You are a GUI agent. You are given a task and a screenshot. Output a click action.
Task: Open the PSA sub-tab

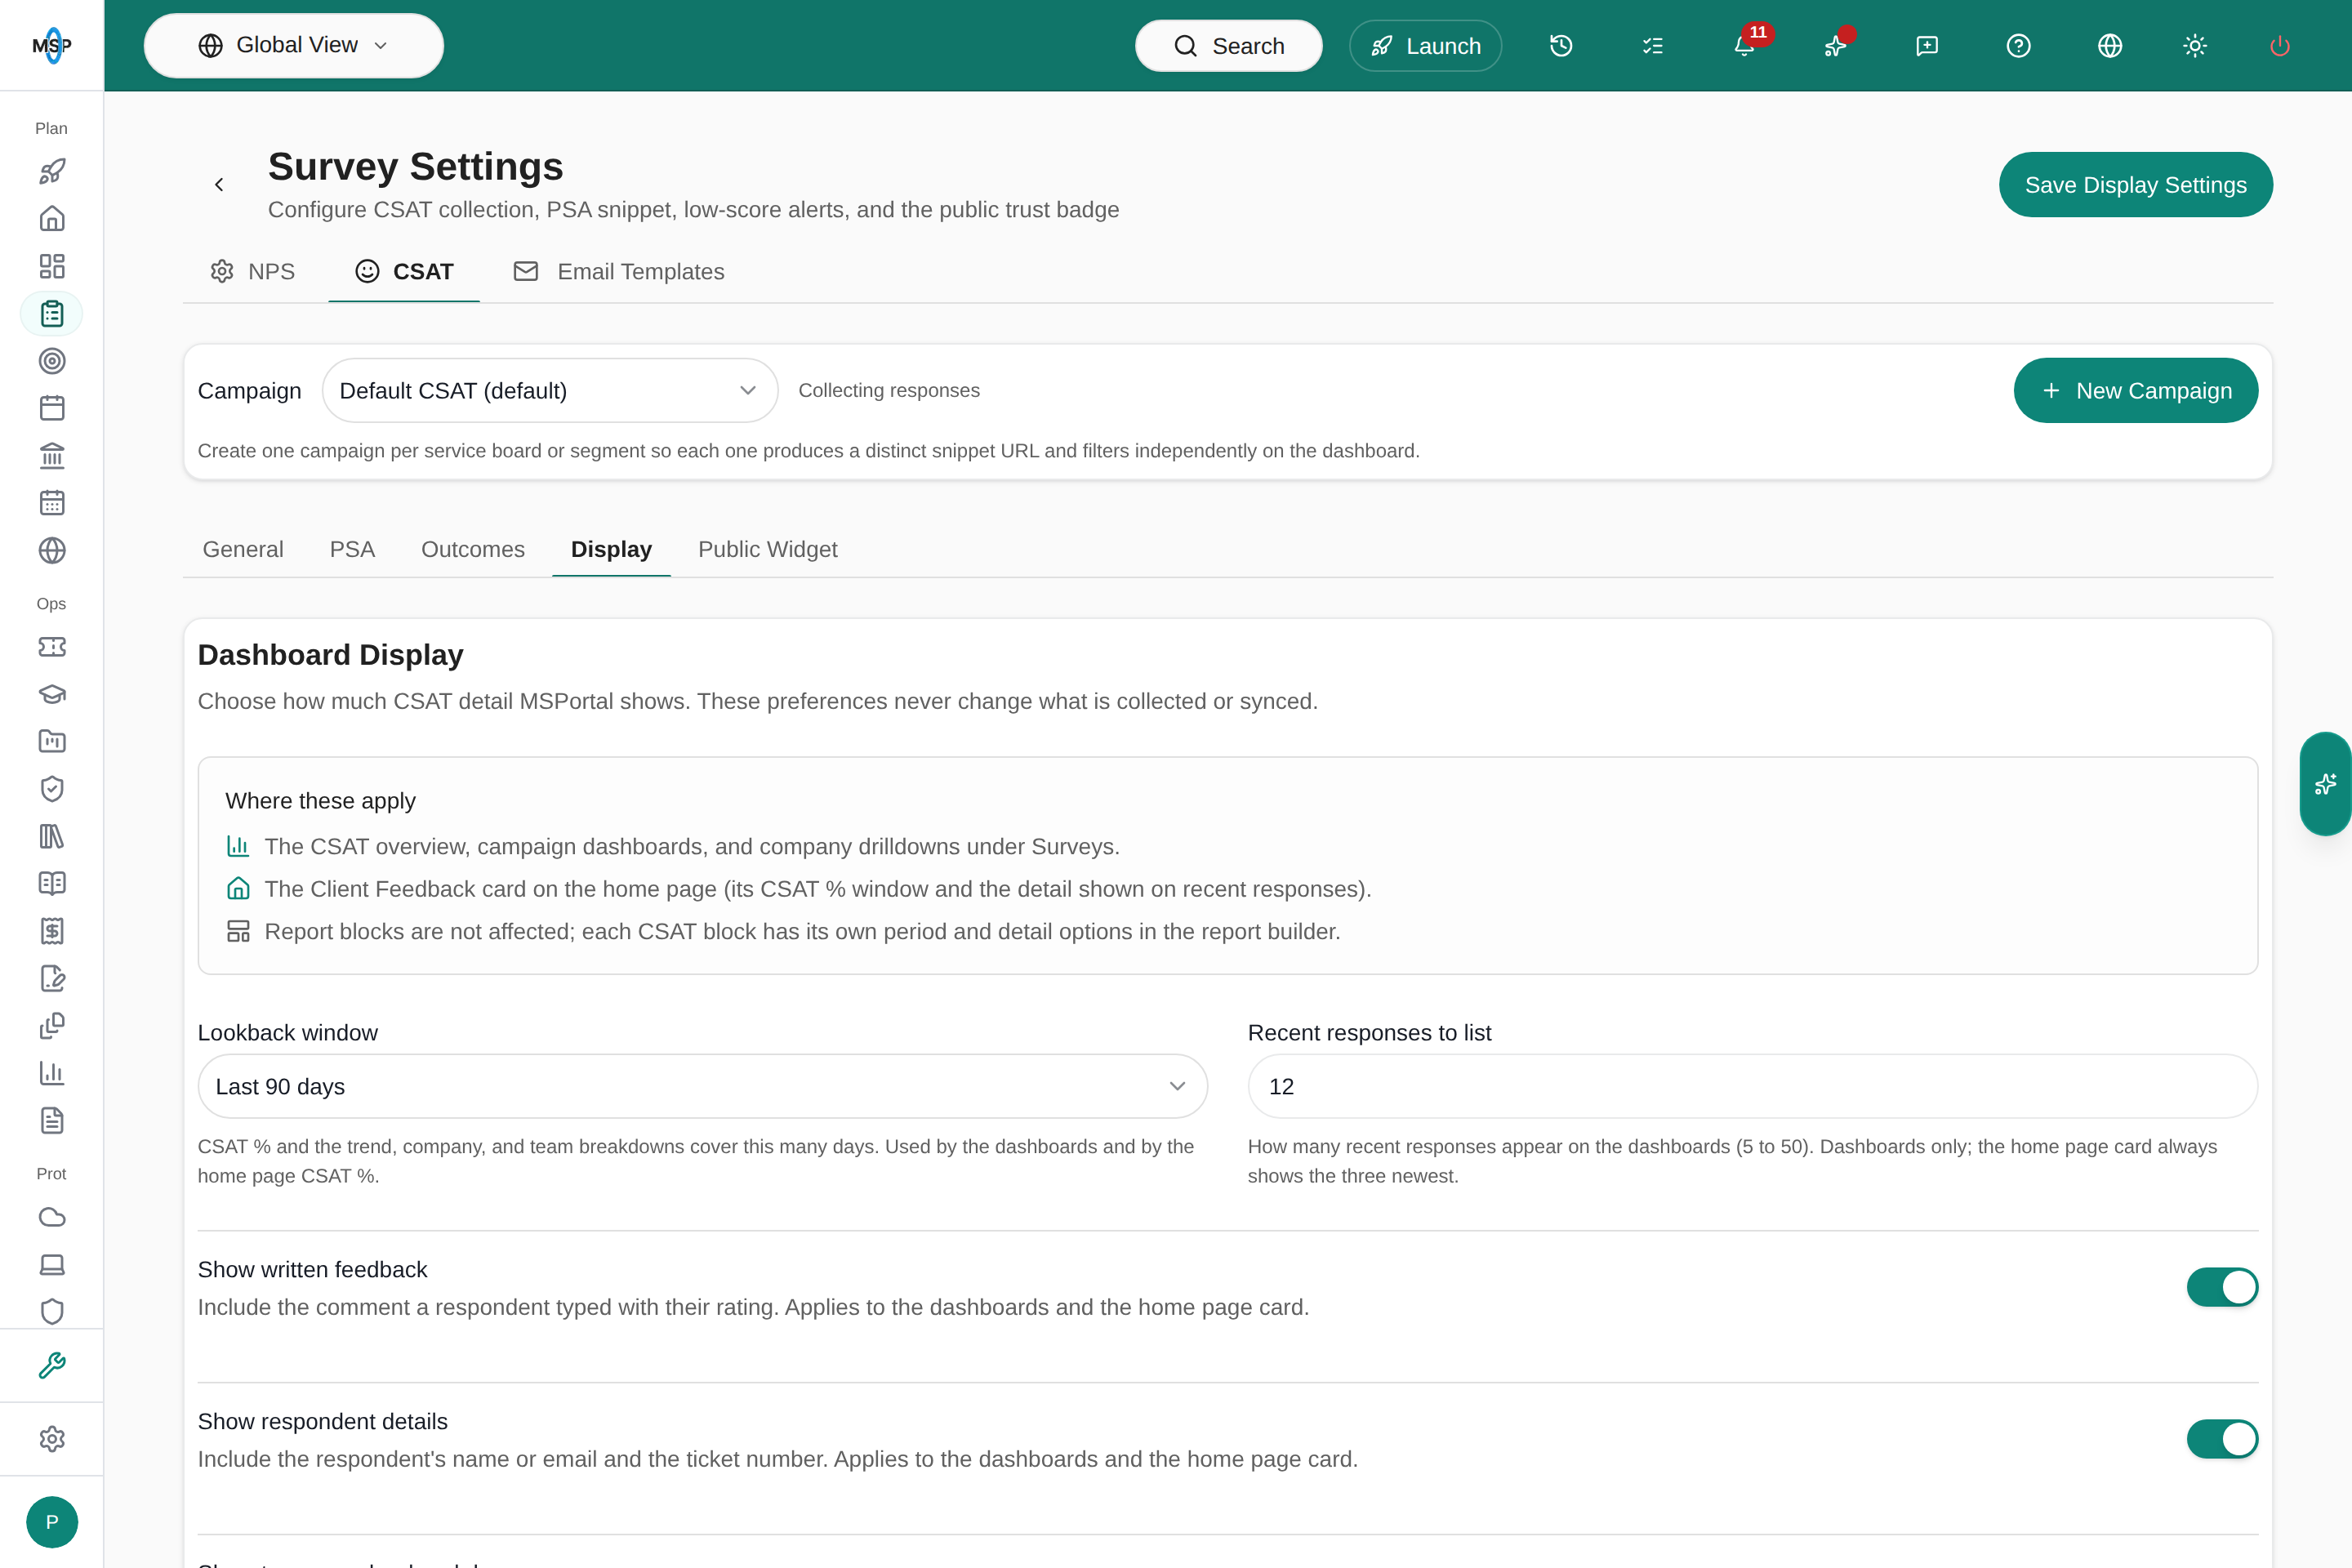point(352,550)
